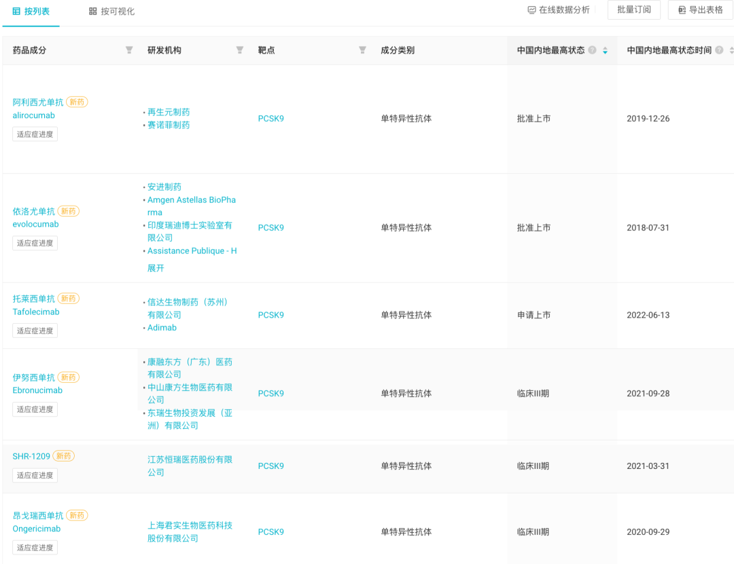The height and width of the screenshot is (564, 734).
Task: Click the chart icon of 在线数据分析
Action: click(x=531, y=10)
